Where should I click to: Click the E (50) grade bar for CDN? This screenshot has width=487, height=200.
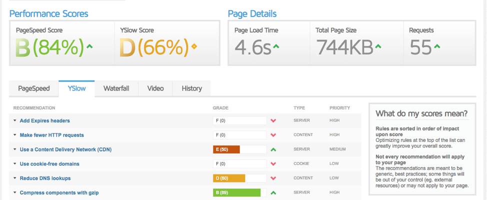[240, 149]
